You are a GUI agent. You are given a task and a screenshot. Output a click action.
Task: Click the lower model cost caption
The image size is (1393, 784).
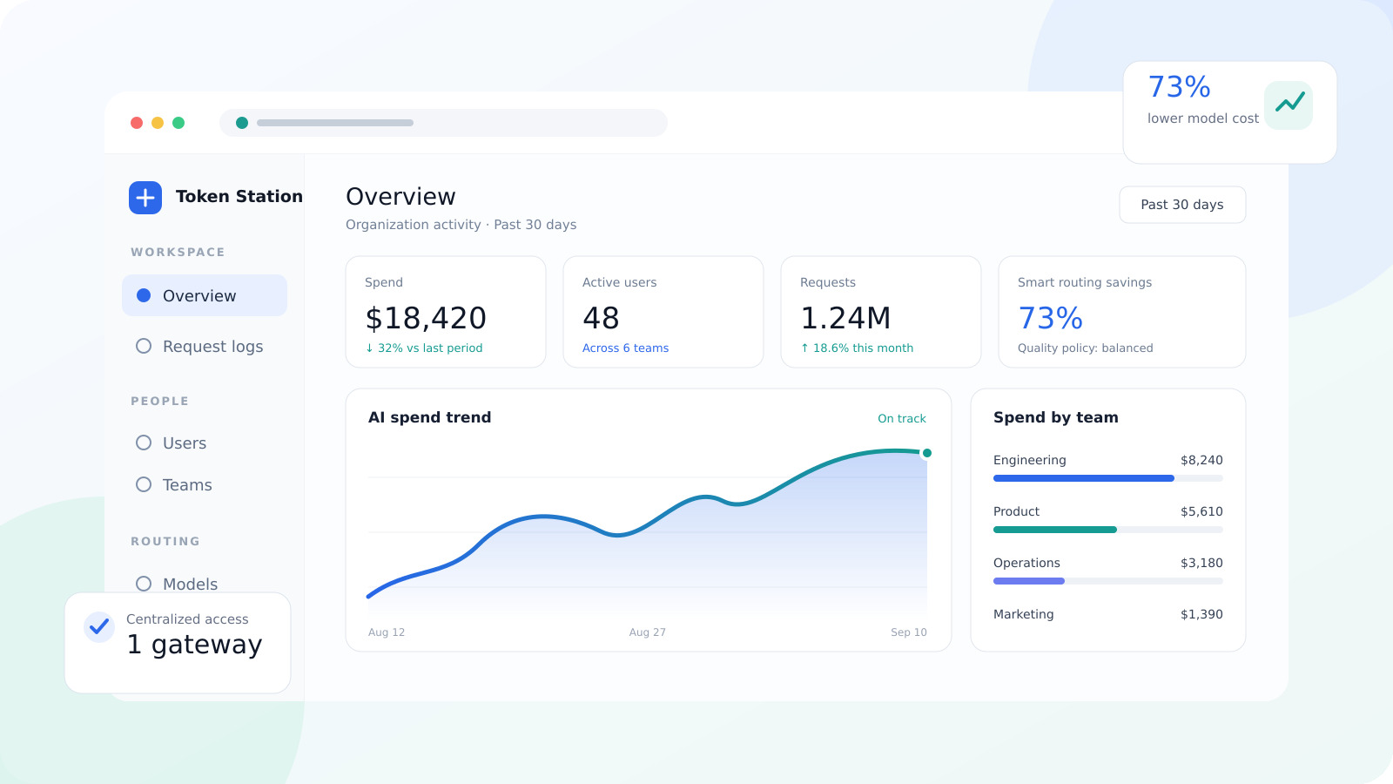click(x=1203, y=118)
